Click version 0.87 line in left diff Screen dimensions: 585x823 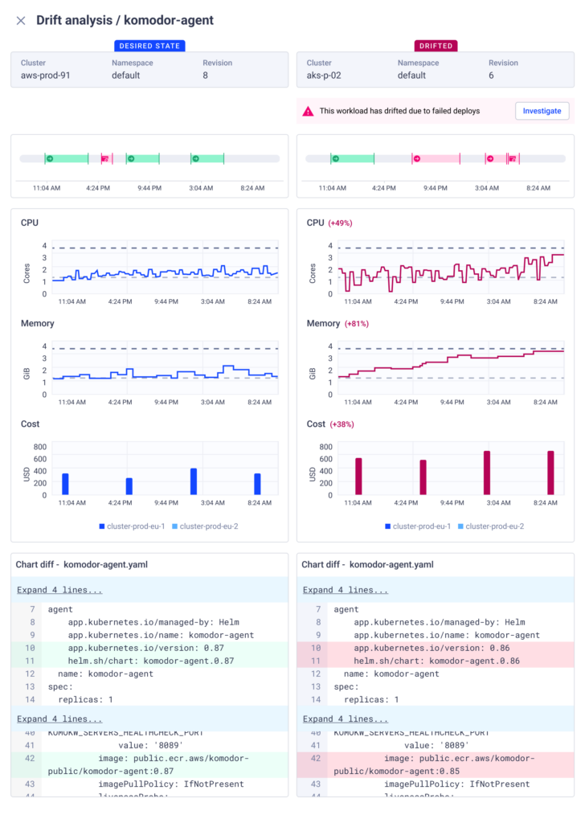(x=149, y=649)
